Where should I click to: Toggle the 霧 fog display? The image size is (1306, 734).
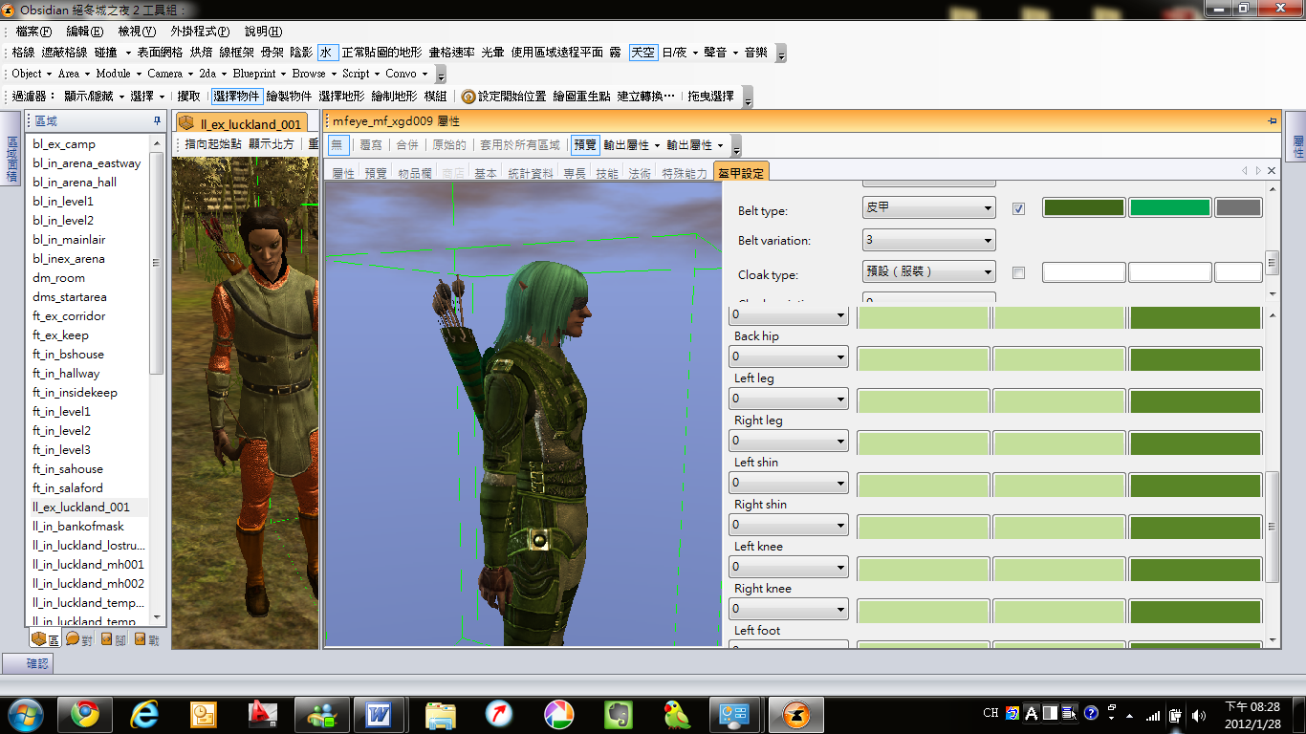pos(616,53)
